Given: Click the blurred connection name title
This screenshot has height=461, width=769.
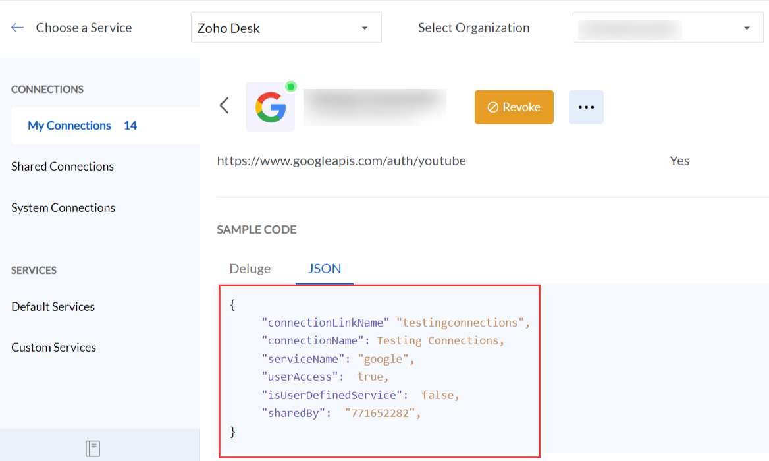Looking at the screenshot, I should [x=375, y=106].
